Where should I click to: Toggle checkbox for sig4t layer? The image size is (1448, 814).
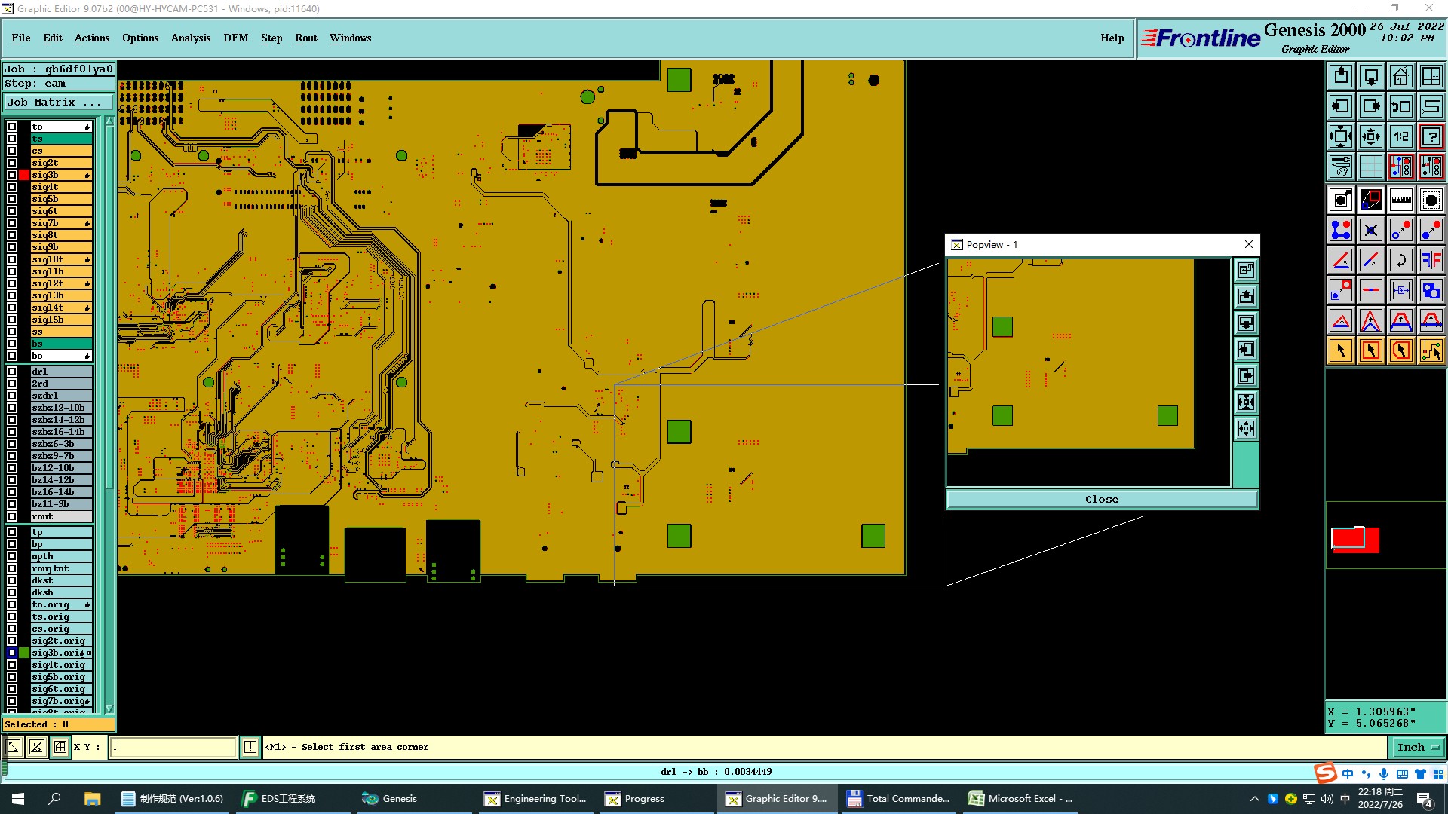click(x=12, y=187)
